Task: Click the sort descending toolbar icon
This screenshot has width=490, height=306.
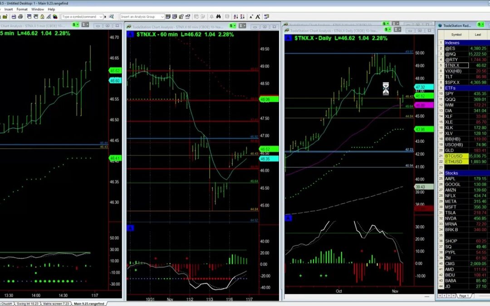Action: click(242, 17)
